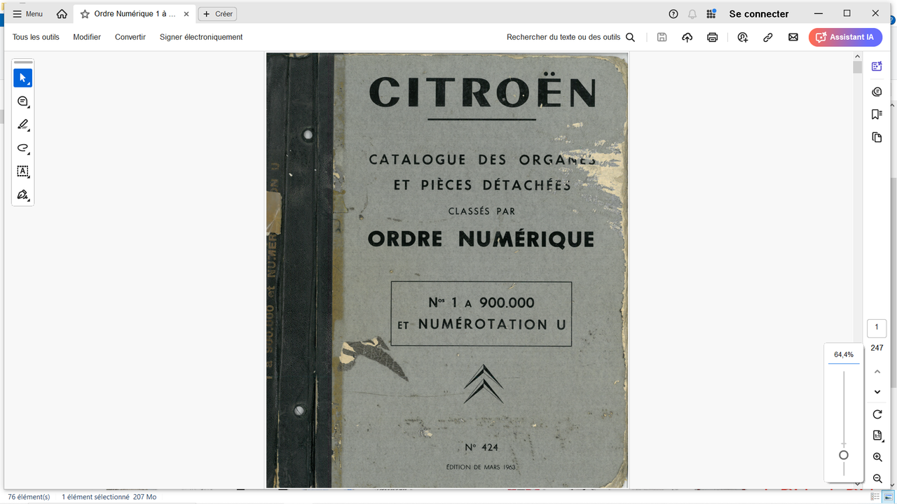Open Tous les outils
Viewport: 897px width, 504px height.
pyautogui.click(x=36, y=37)
